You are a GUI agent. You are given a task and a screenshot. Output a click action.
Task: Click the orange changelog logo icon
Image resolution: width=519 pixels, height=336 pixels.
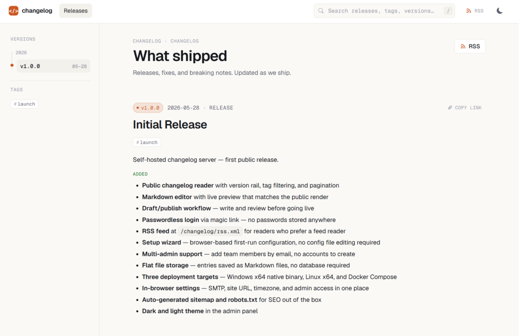(x=13, y=11)
